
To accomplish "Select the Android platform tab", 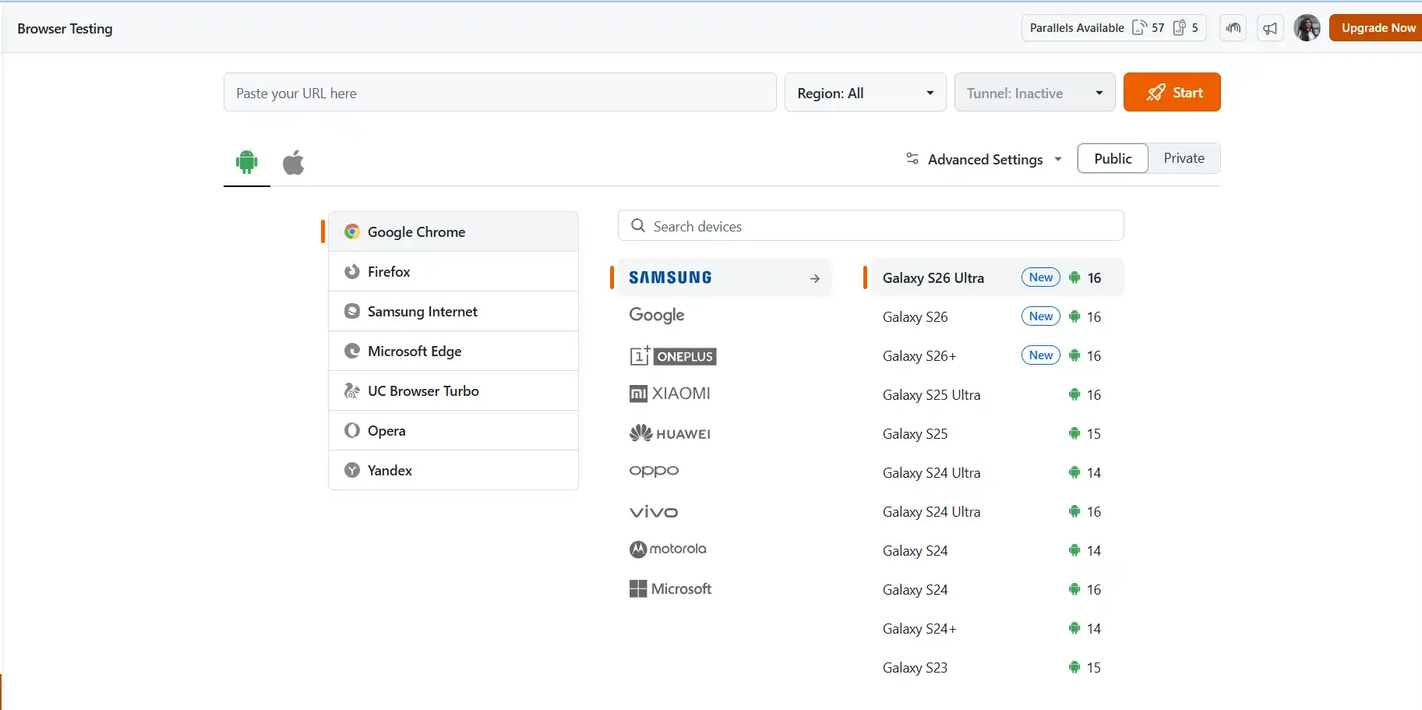I will (247, 162).
